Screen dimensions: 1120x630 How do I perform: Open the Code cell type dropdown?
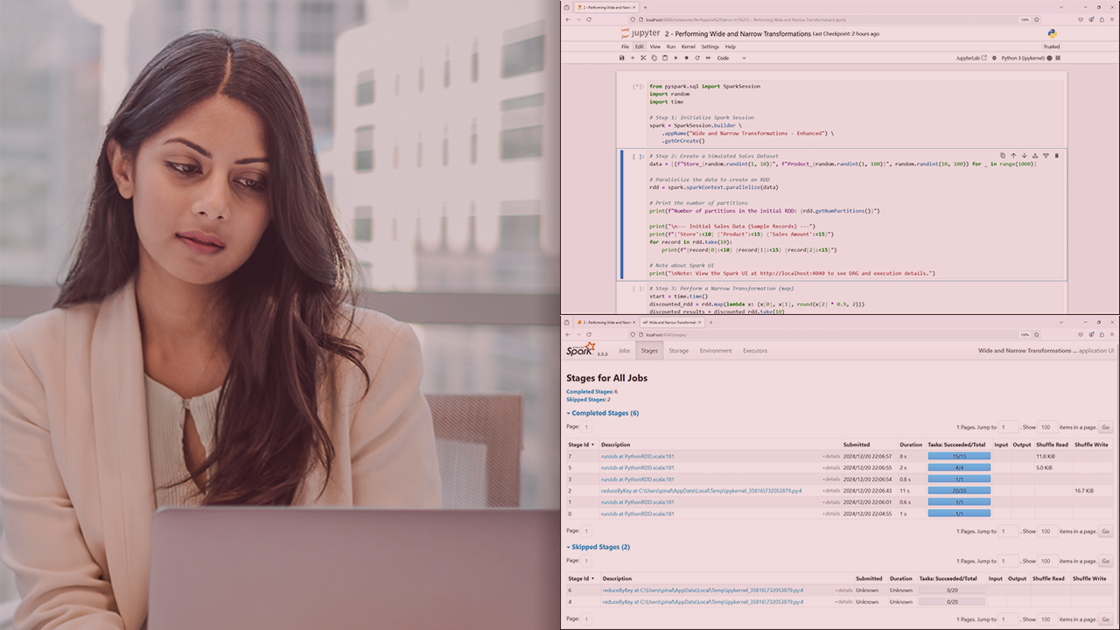[731, 58]
